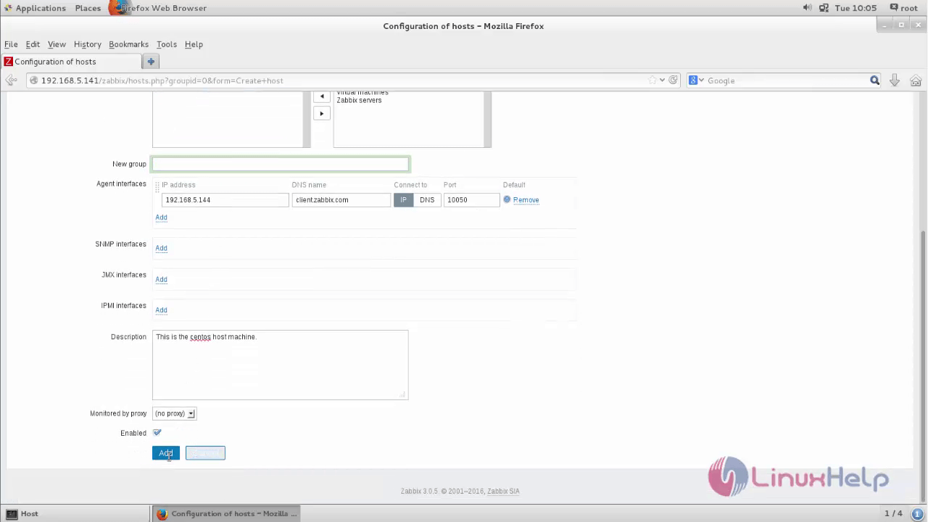Image resolution: width=928 pixels, height=522 pixels.
Task: Open the URL history dropdown arrow
Action: tap(662, 80)
